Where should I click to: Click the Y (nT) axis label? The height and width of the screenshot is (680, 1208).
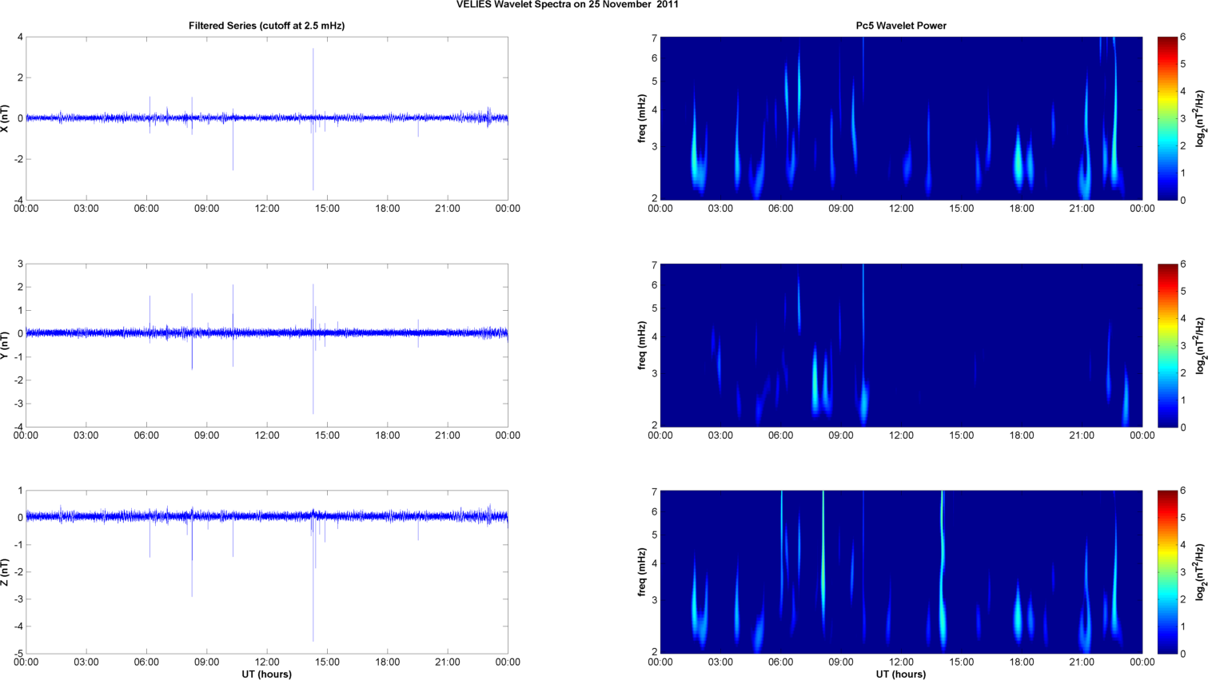[6, 345]
